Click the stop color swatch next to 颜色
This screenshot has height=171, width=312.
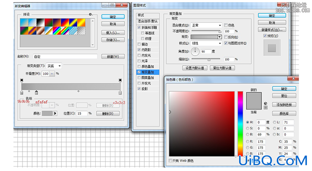[x=47, y=113]
